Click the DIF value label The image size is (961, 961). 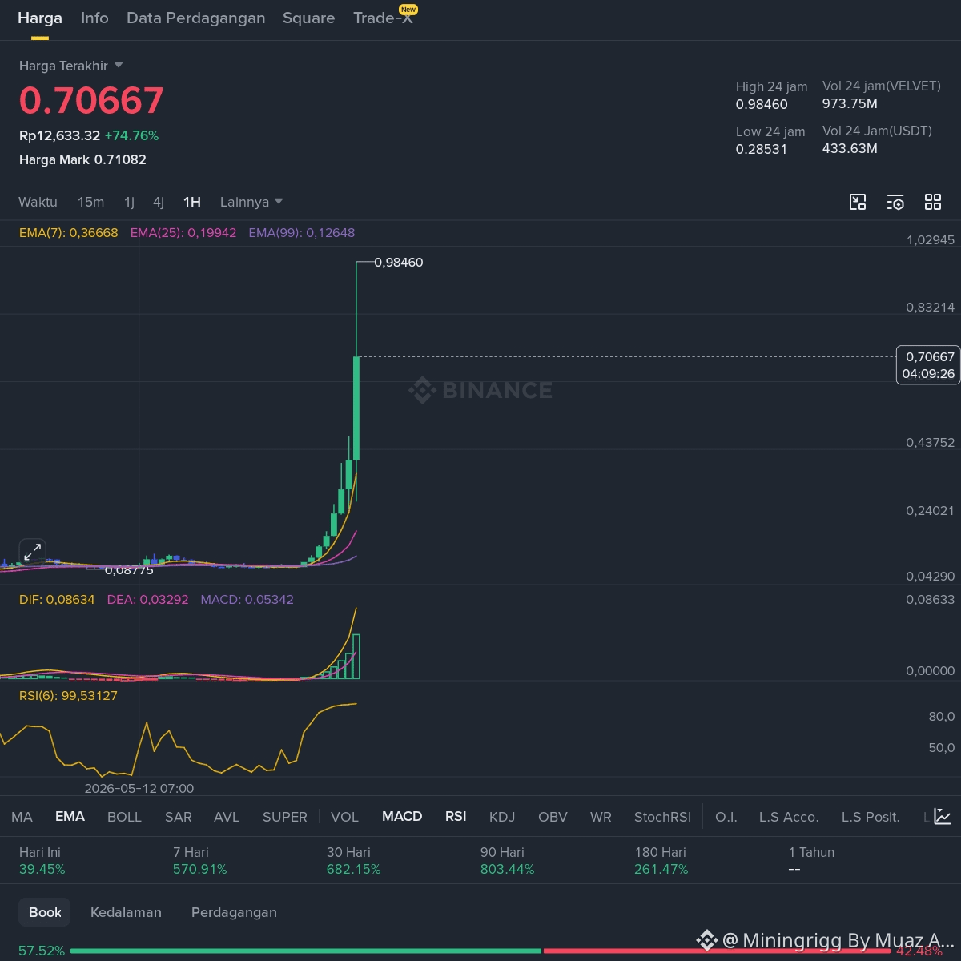[x=57, y=599]
